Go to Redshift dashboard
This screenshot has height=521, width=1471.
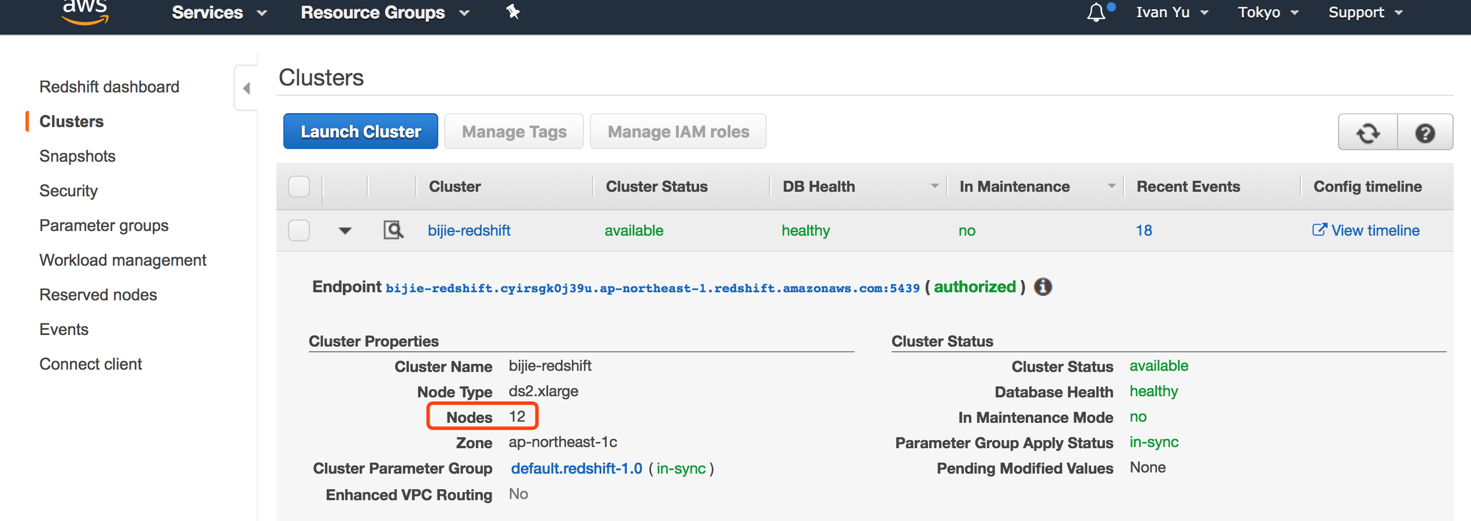(109, 87)
